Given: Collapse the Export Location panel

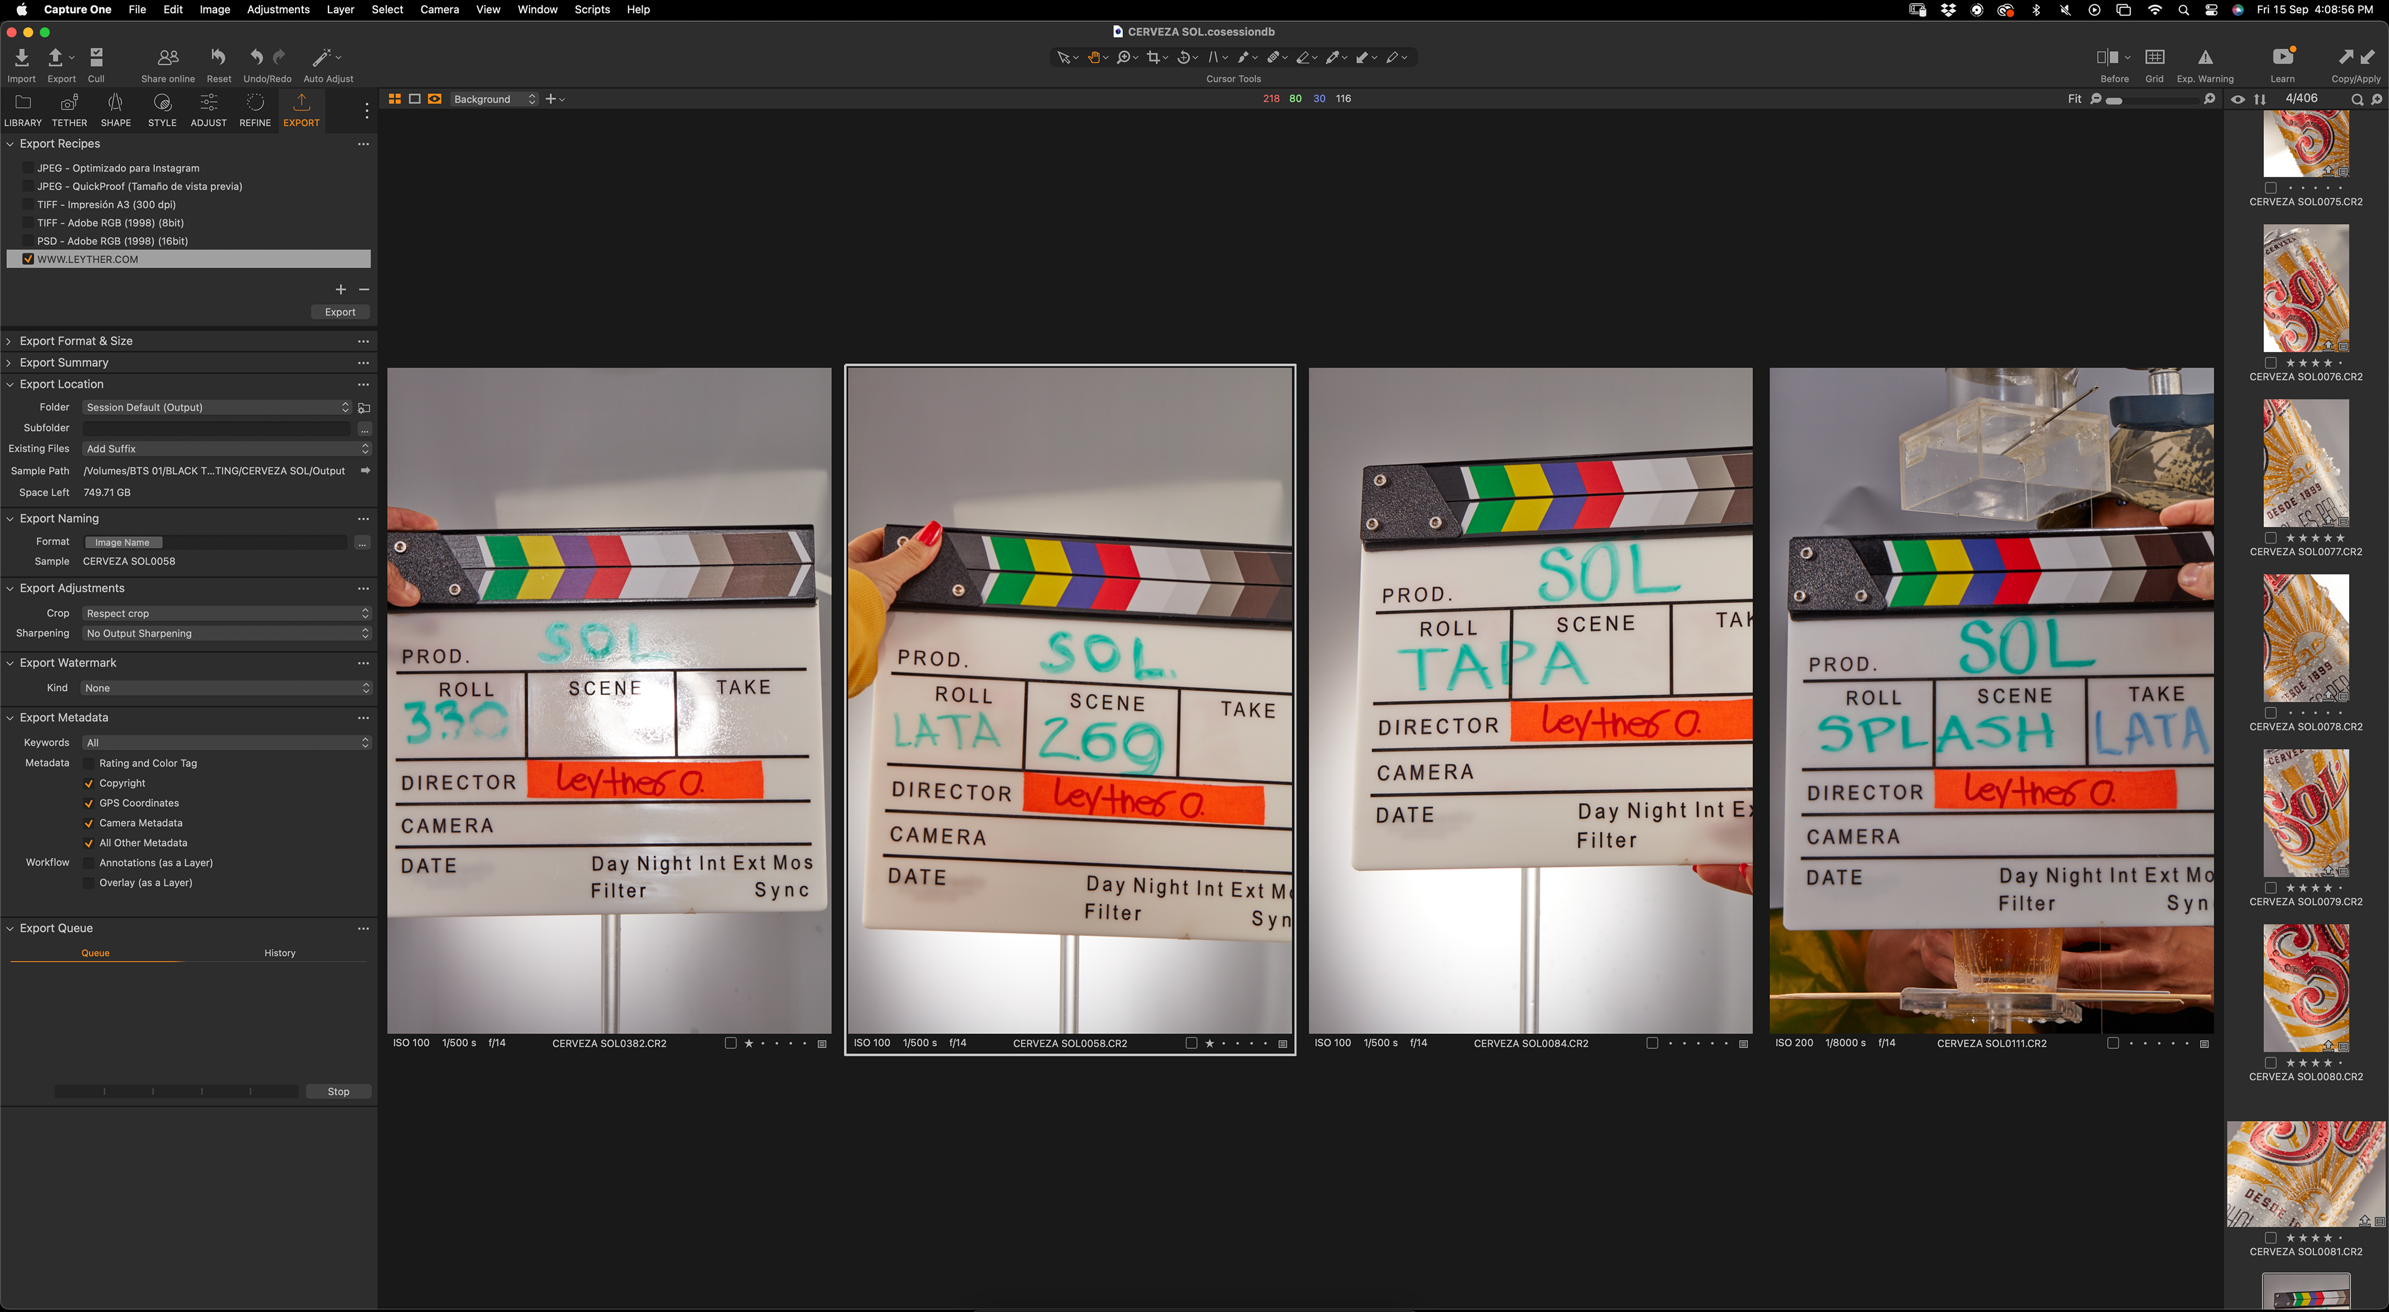Looking at the screenshot, I should [9, 384].
